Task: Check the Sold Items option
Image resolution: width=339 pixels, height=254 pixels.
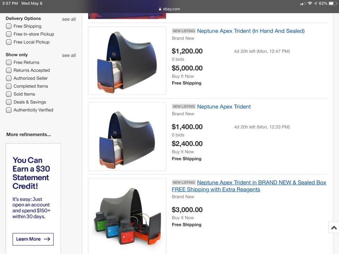Action: (8, 94)
